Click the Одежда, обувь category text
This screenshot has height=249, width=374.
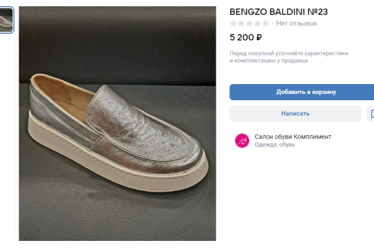tap(275, 145)
